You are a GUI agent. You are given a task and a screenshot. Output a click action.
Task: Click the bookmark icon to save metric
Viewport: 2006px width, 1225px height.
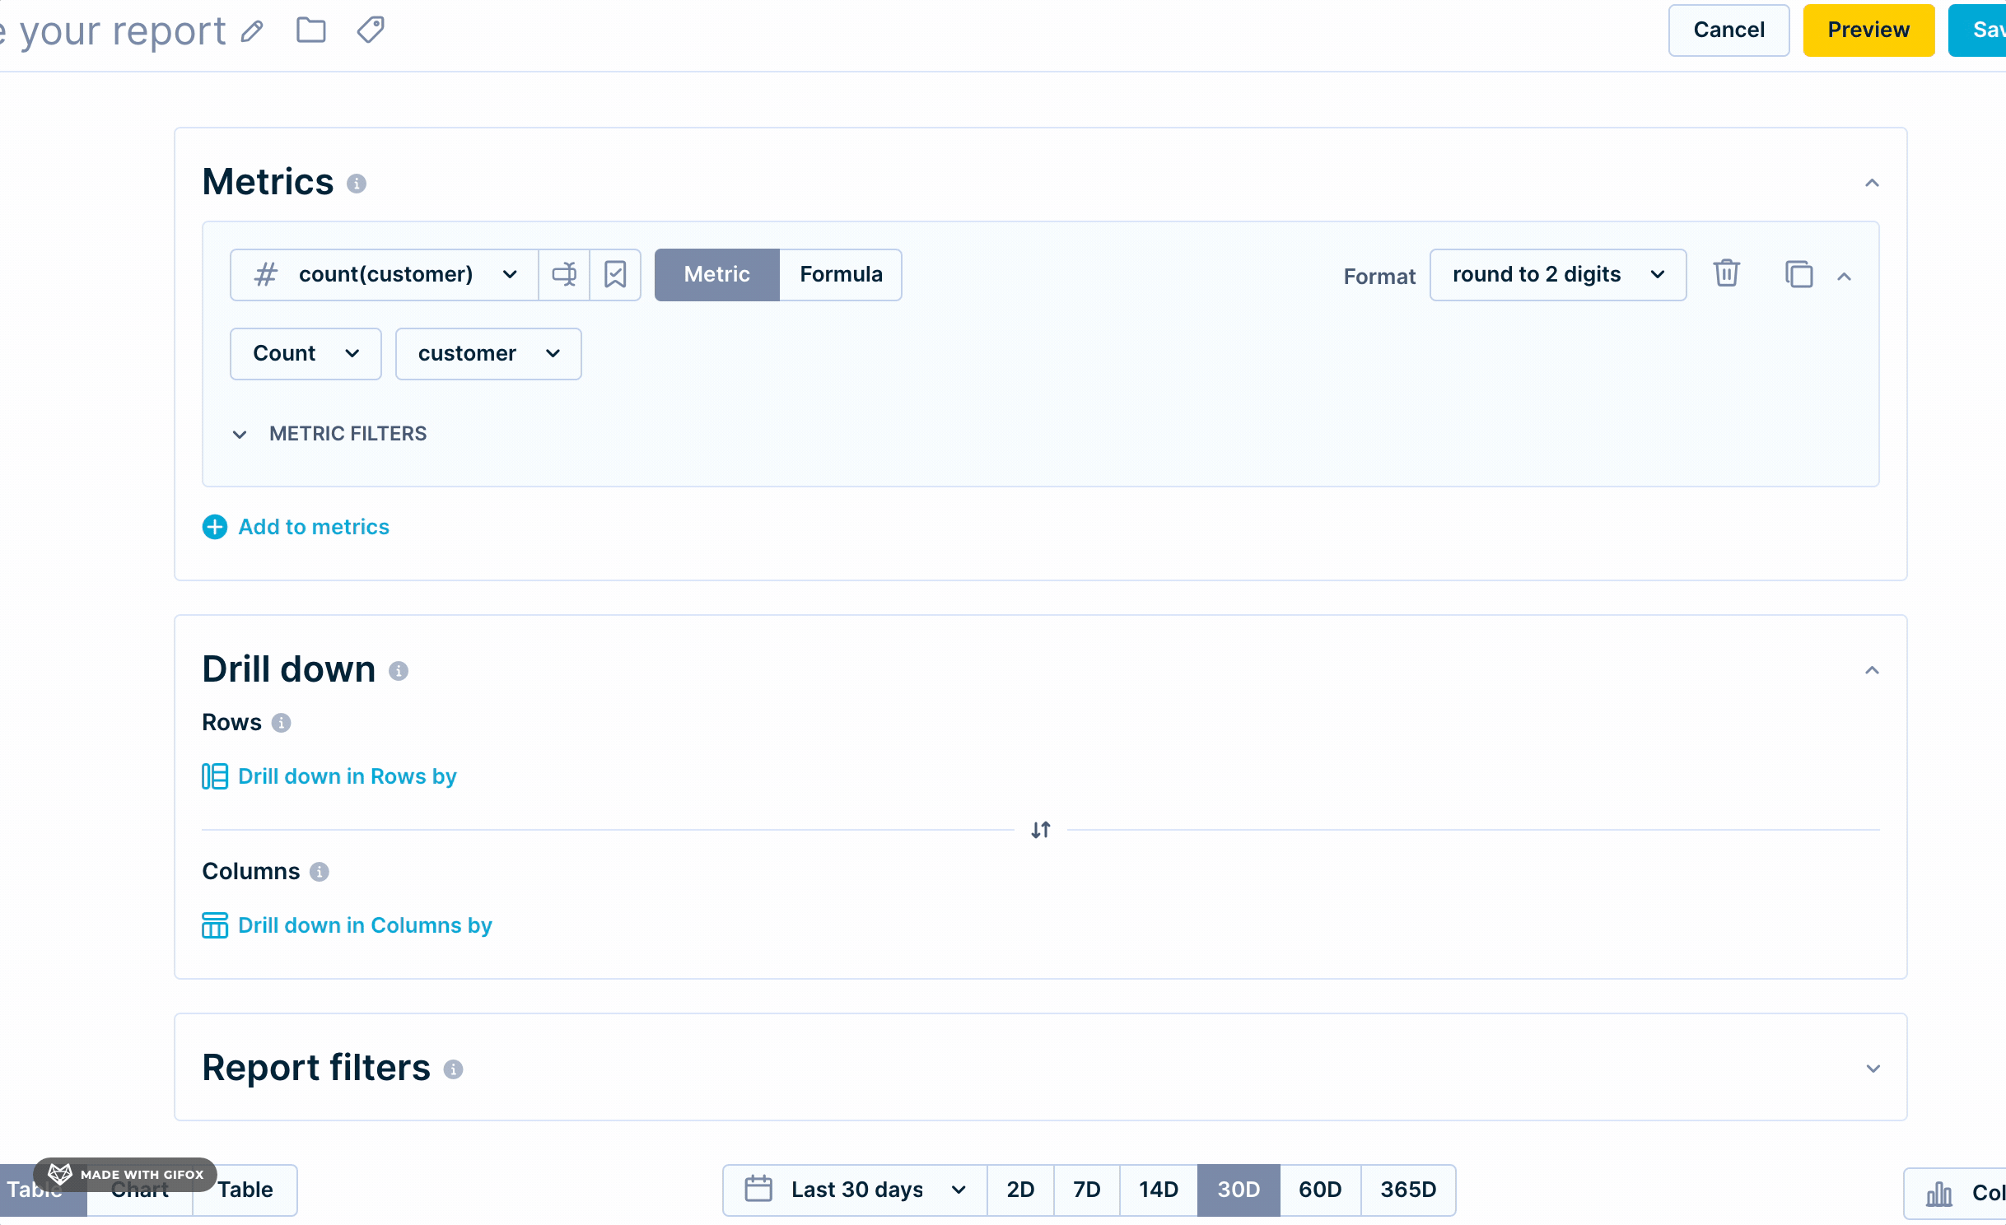click(x=615, y=274)
